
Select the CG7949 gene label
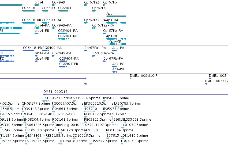tap(58, 2)
